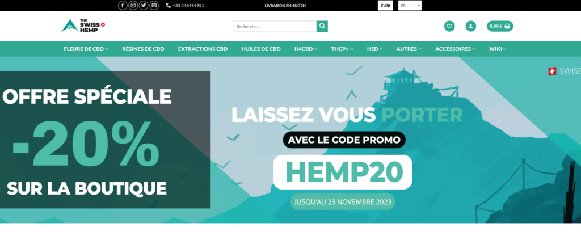Click the search magnifier button
The width and height of the screenshot is (581, 240).
click(322, 26)
